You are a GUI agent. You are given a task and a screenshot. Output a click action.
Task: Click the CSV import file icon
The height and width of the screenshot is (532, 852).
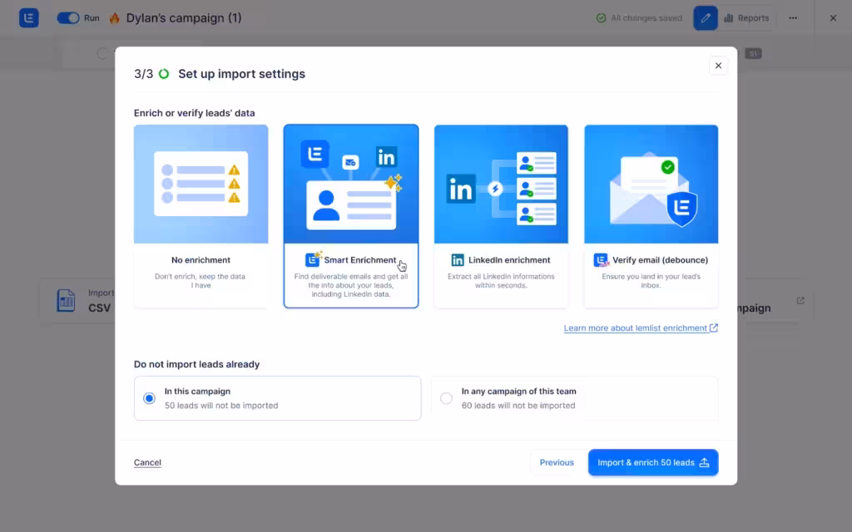66,301
